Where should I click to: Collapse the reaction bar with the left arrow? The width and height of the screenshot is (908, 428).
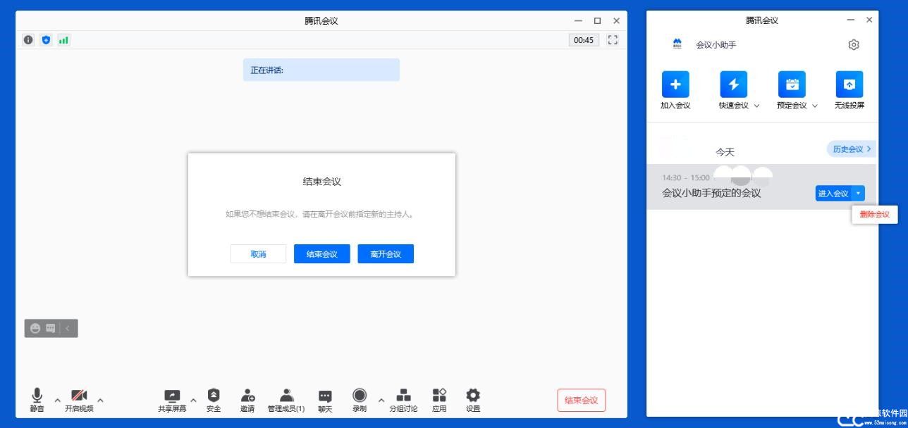68,328
